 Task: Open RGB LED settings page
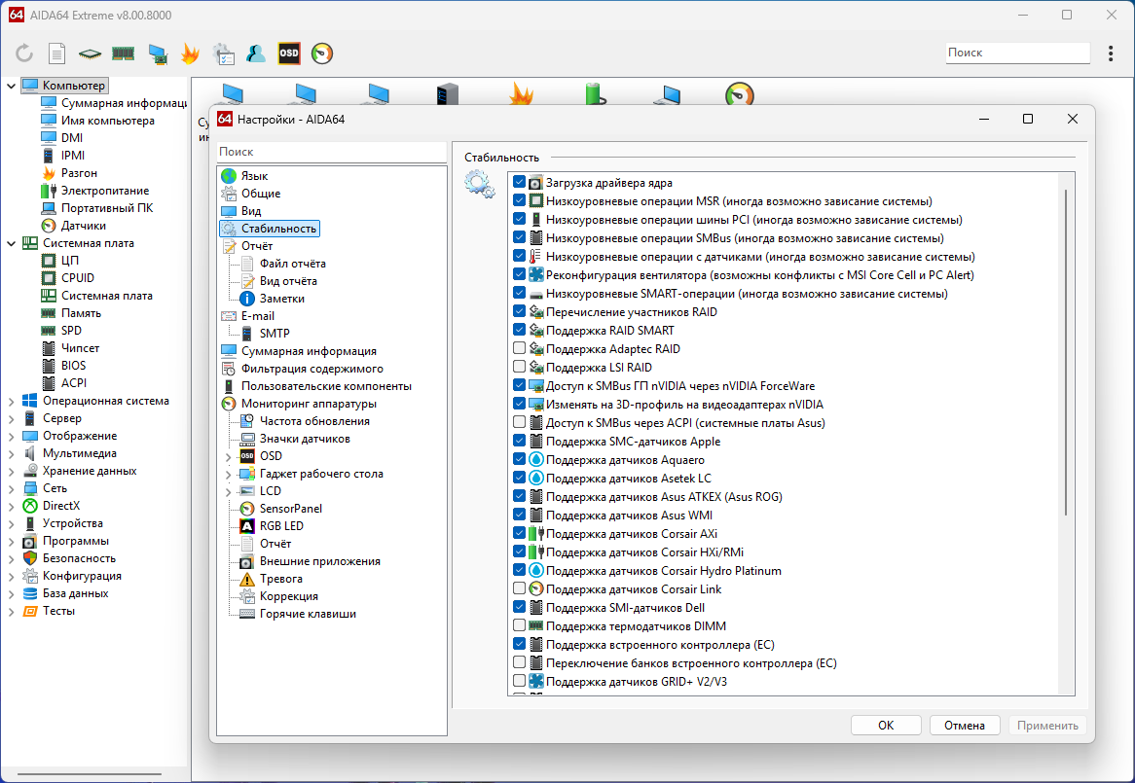(x=281, y=526)
